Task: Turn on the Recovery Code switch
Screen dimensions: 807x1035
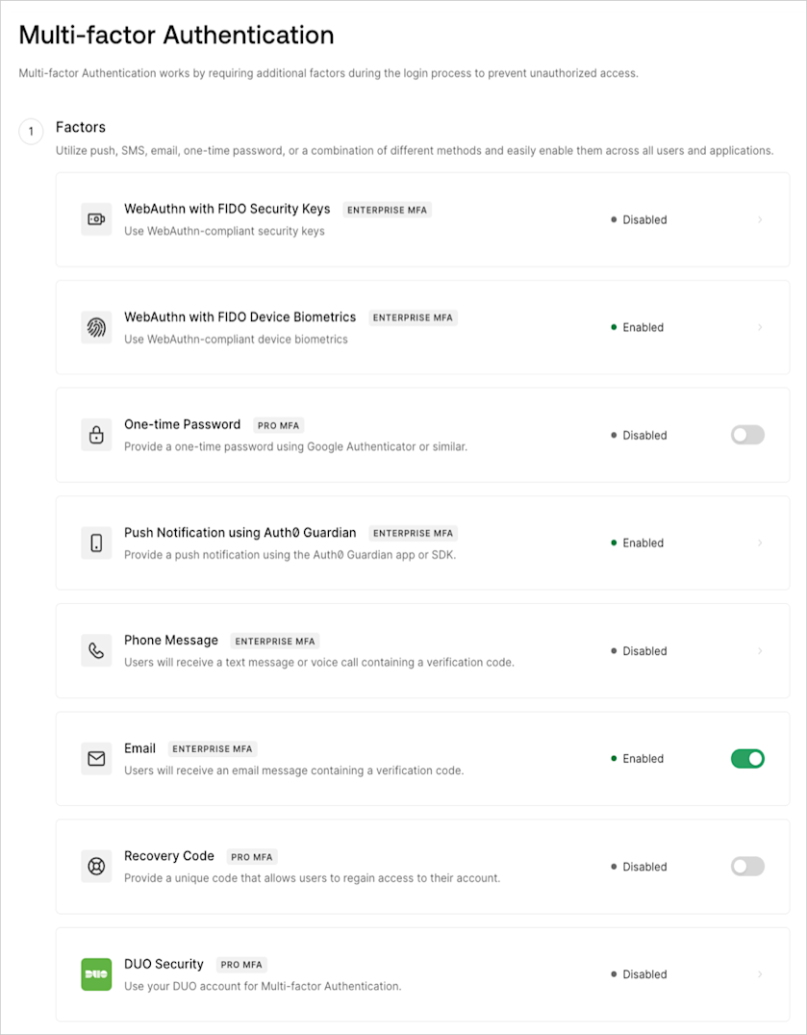Action: click(x=747, y=866)
